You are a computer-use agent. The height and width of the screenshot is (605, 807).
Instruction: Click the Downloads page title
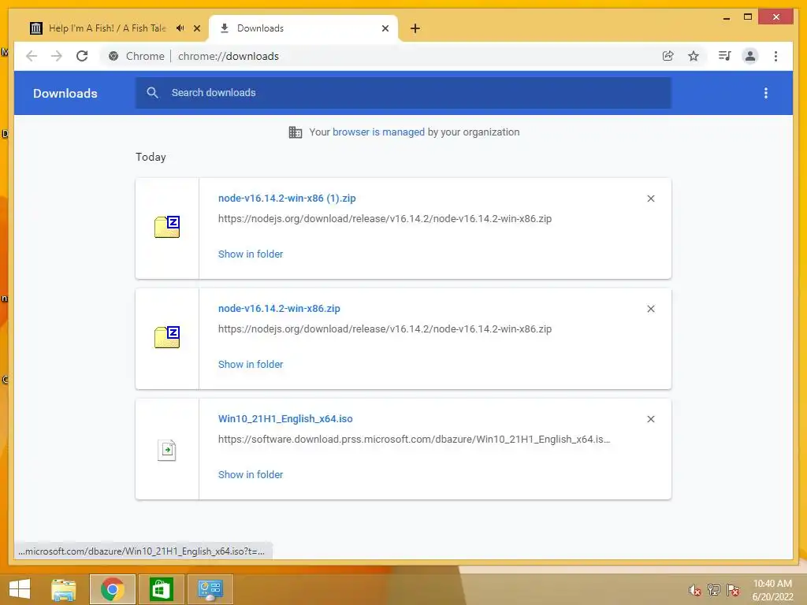pos(65,93)
